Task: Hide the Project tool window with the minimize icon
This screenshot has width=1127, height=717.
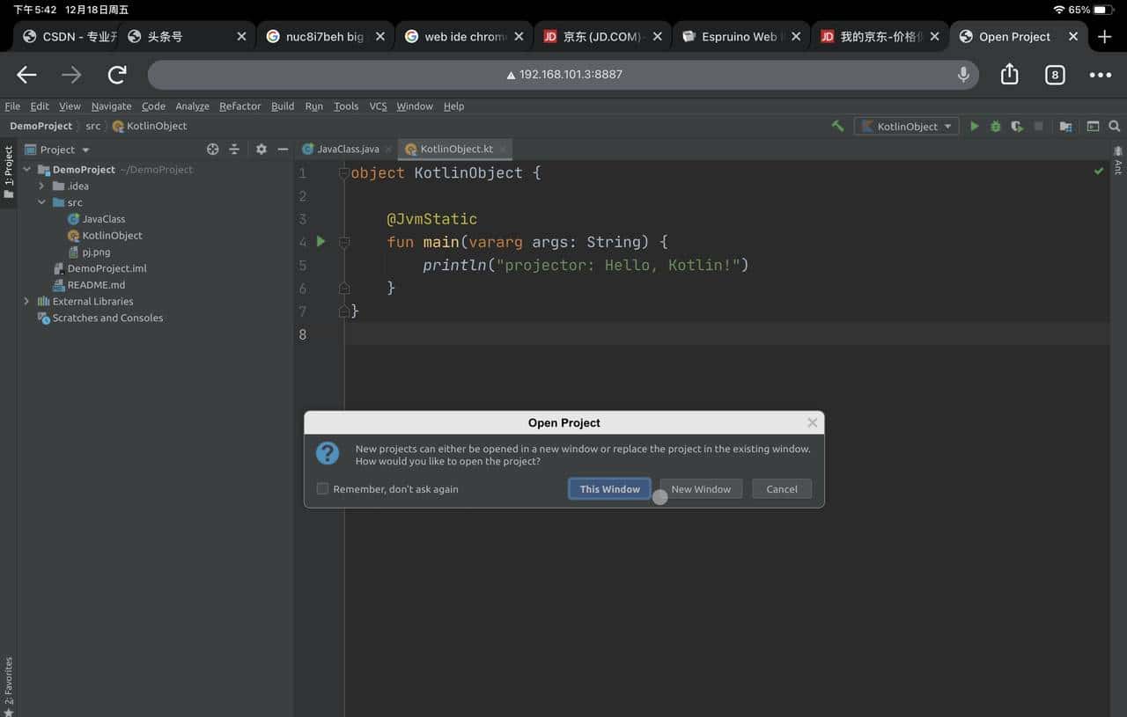Action: click(282, 150)
